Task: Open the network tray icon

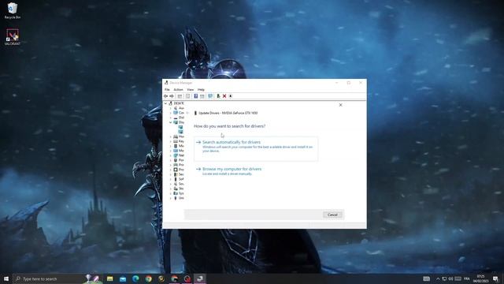Action: pos(444,278)
